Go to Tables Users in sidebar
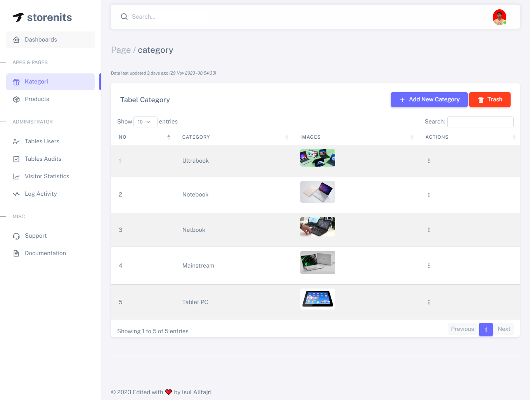Image resolution: width=530 pixels, height=400 pixels. tap(42, 141)
